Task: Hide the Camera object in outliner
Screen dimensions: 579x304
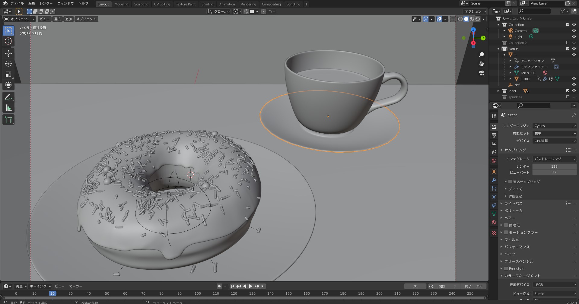Action: pyautogui.click(x=574, y=30)
